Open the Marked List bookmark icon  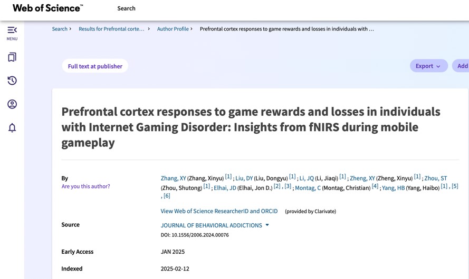[12, 57]
